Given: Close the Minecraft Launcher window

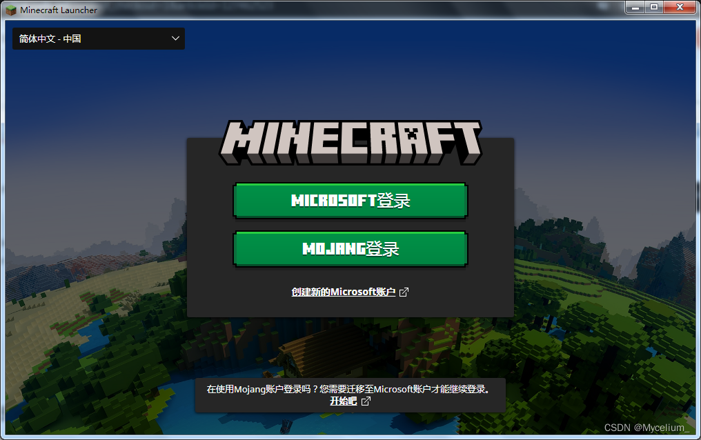Looking at the screenshot, I should tap(680, 8).
